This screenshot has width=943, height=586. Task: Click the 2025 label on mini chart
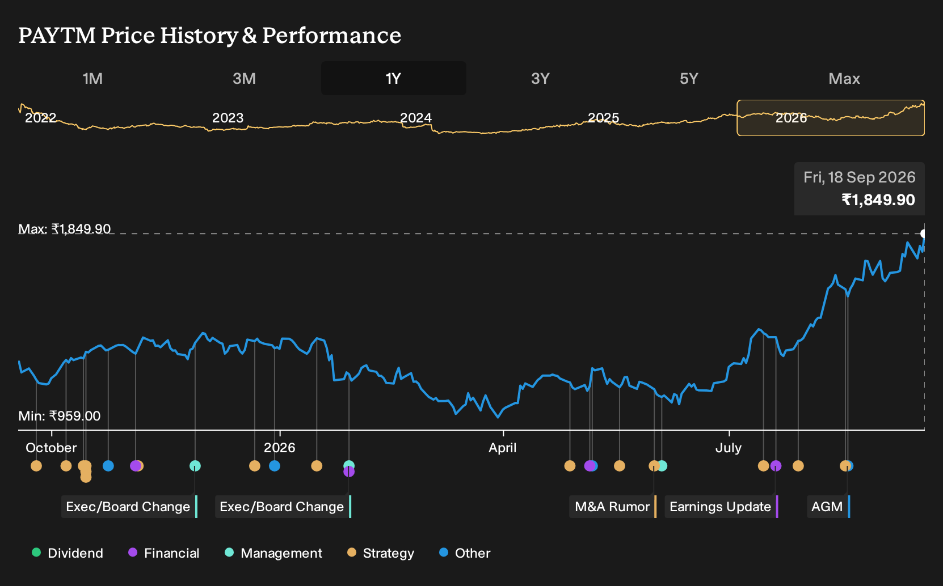pos(603,118)
